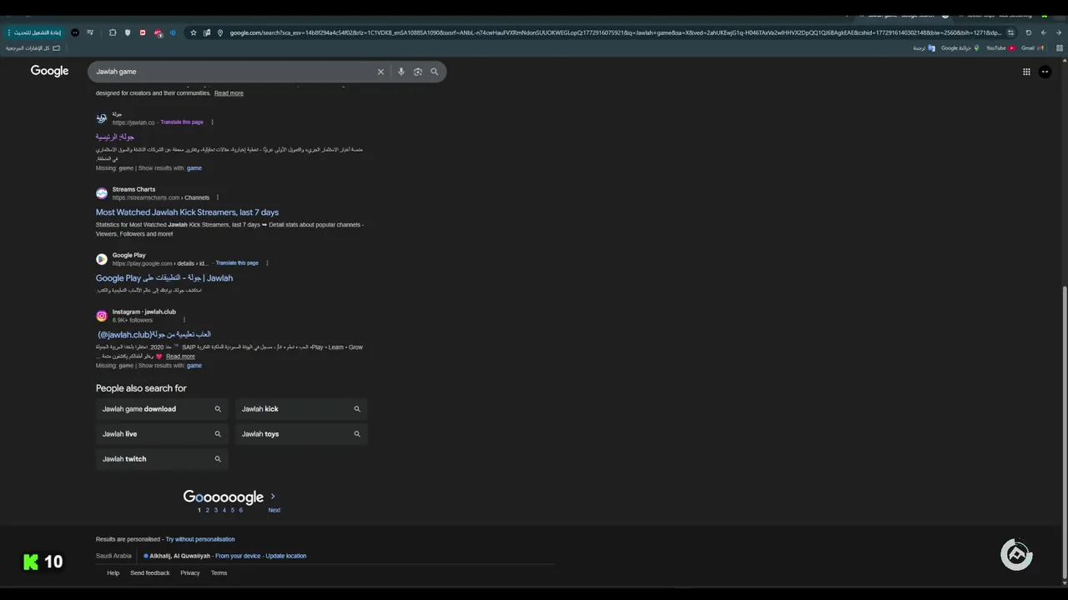The image size is (1068, 600).
Task: Submit search with magnifier icon
Action: click(x=434, y=72)
